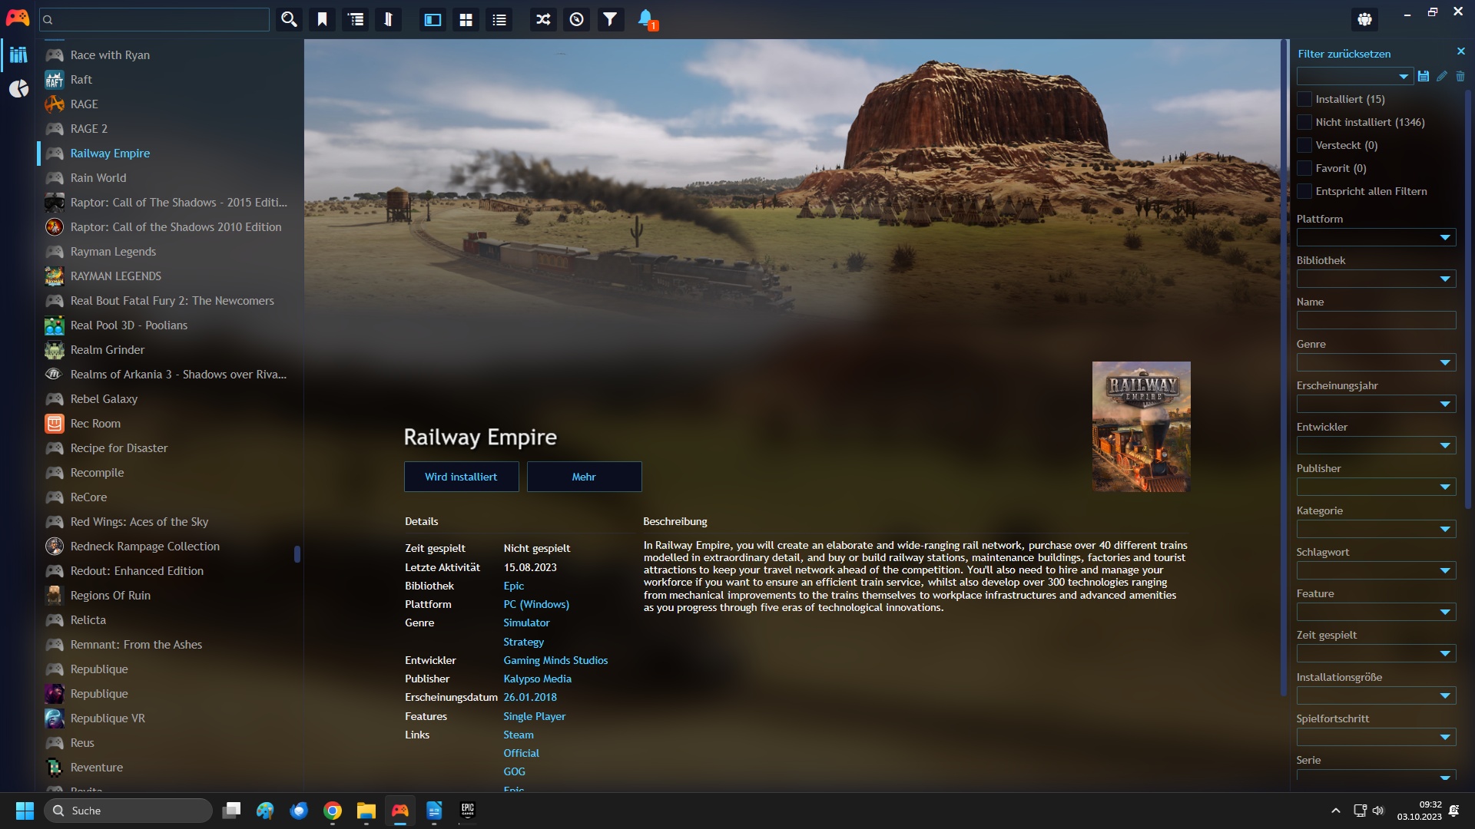Pick a random game with the shuffle icon
Screen dimensions: 1475x829
[542, 19]
